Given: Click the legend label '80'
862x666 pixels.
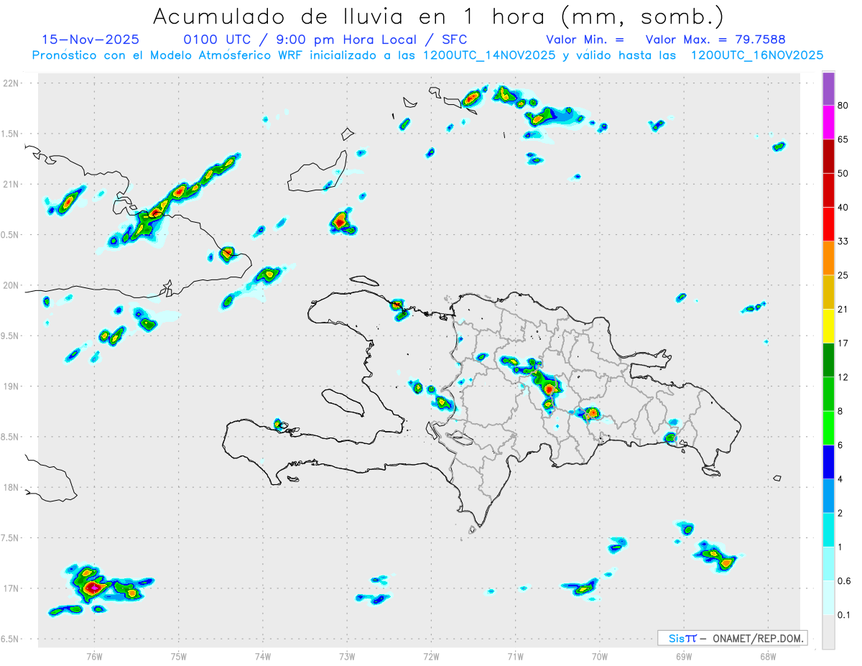Looking at the screenshot, I should click(843, 106).
